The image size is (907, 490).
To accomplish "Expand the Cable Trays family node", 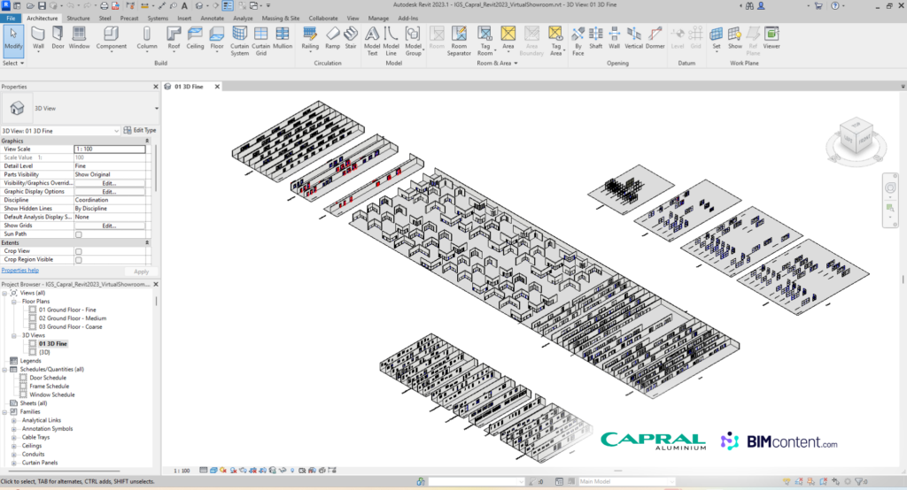I will coord(14,438).
